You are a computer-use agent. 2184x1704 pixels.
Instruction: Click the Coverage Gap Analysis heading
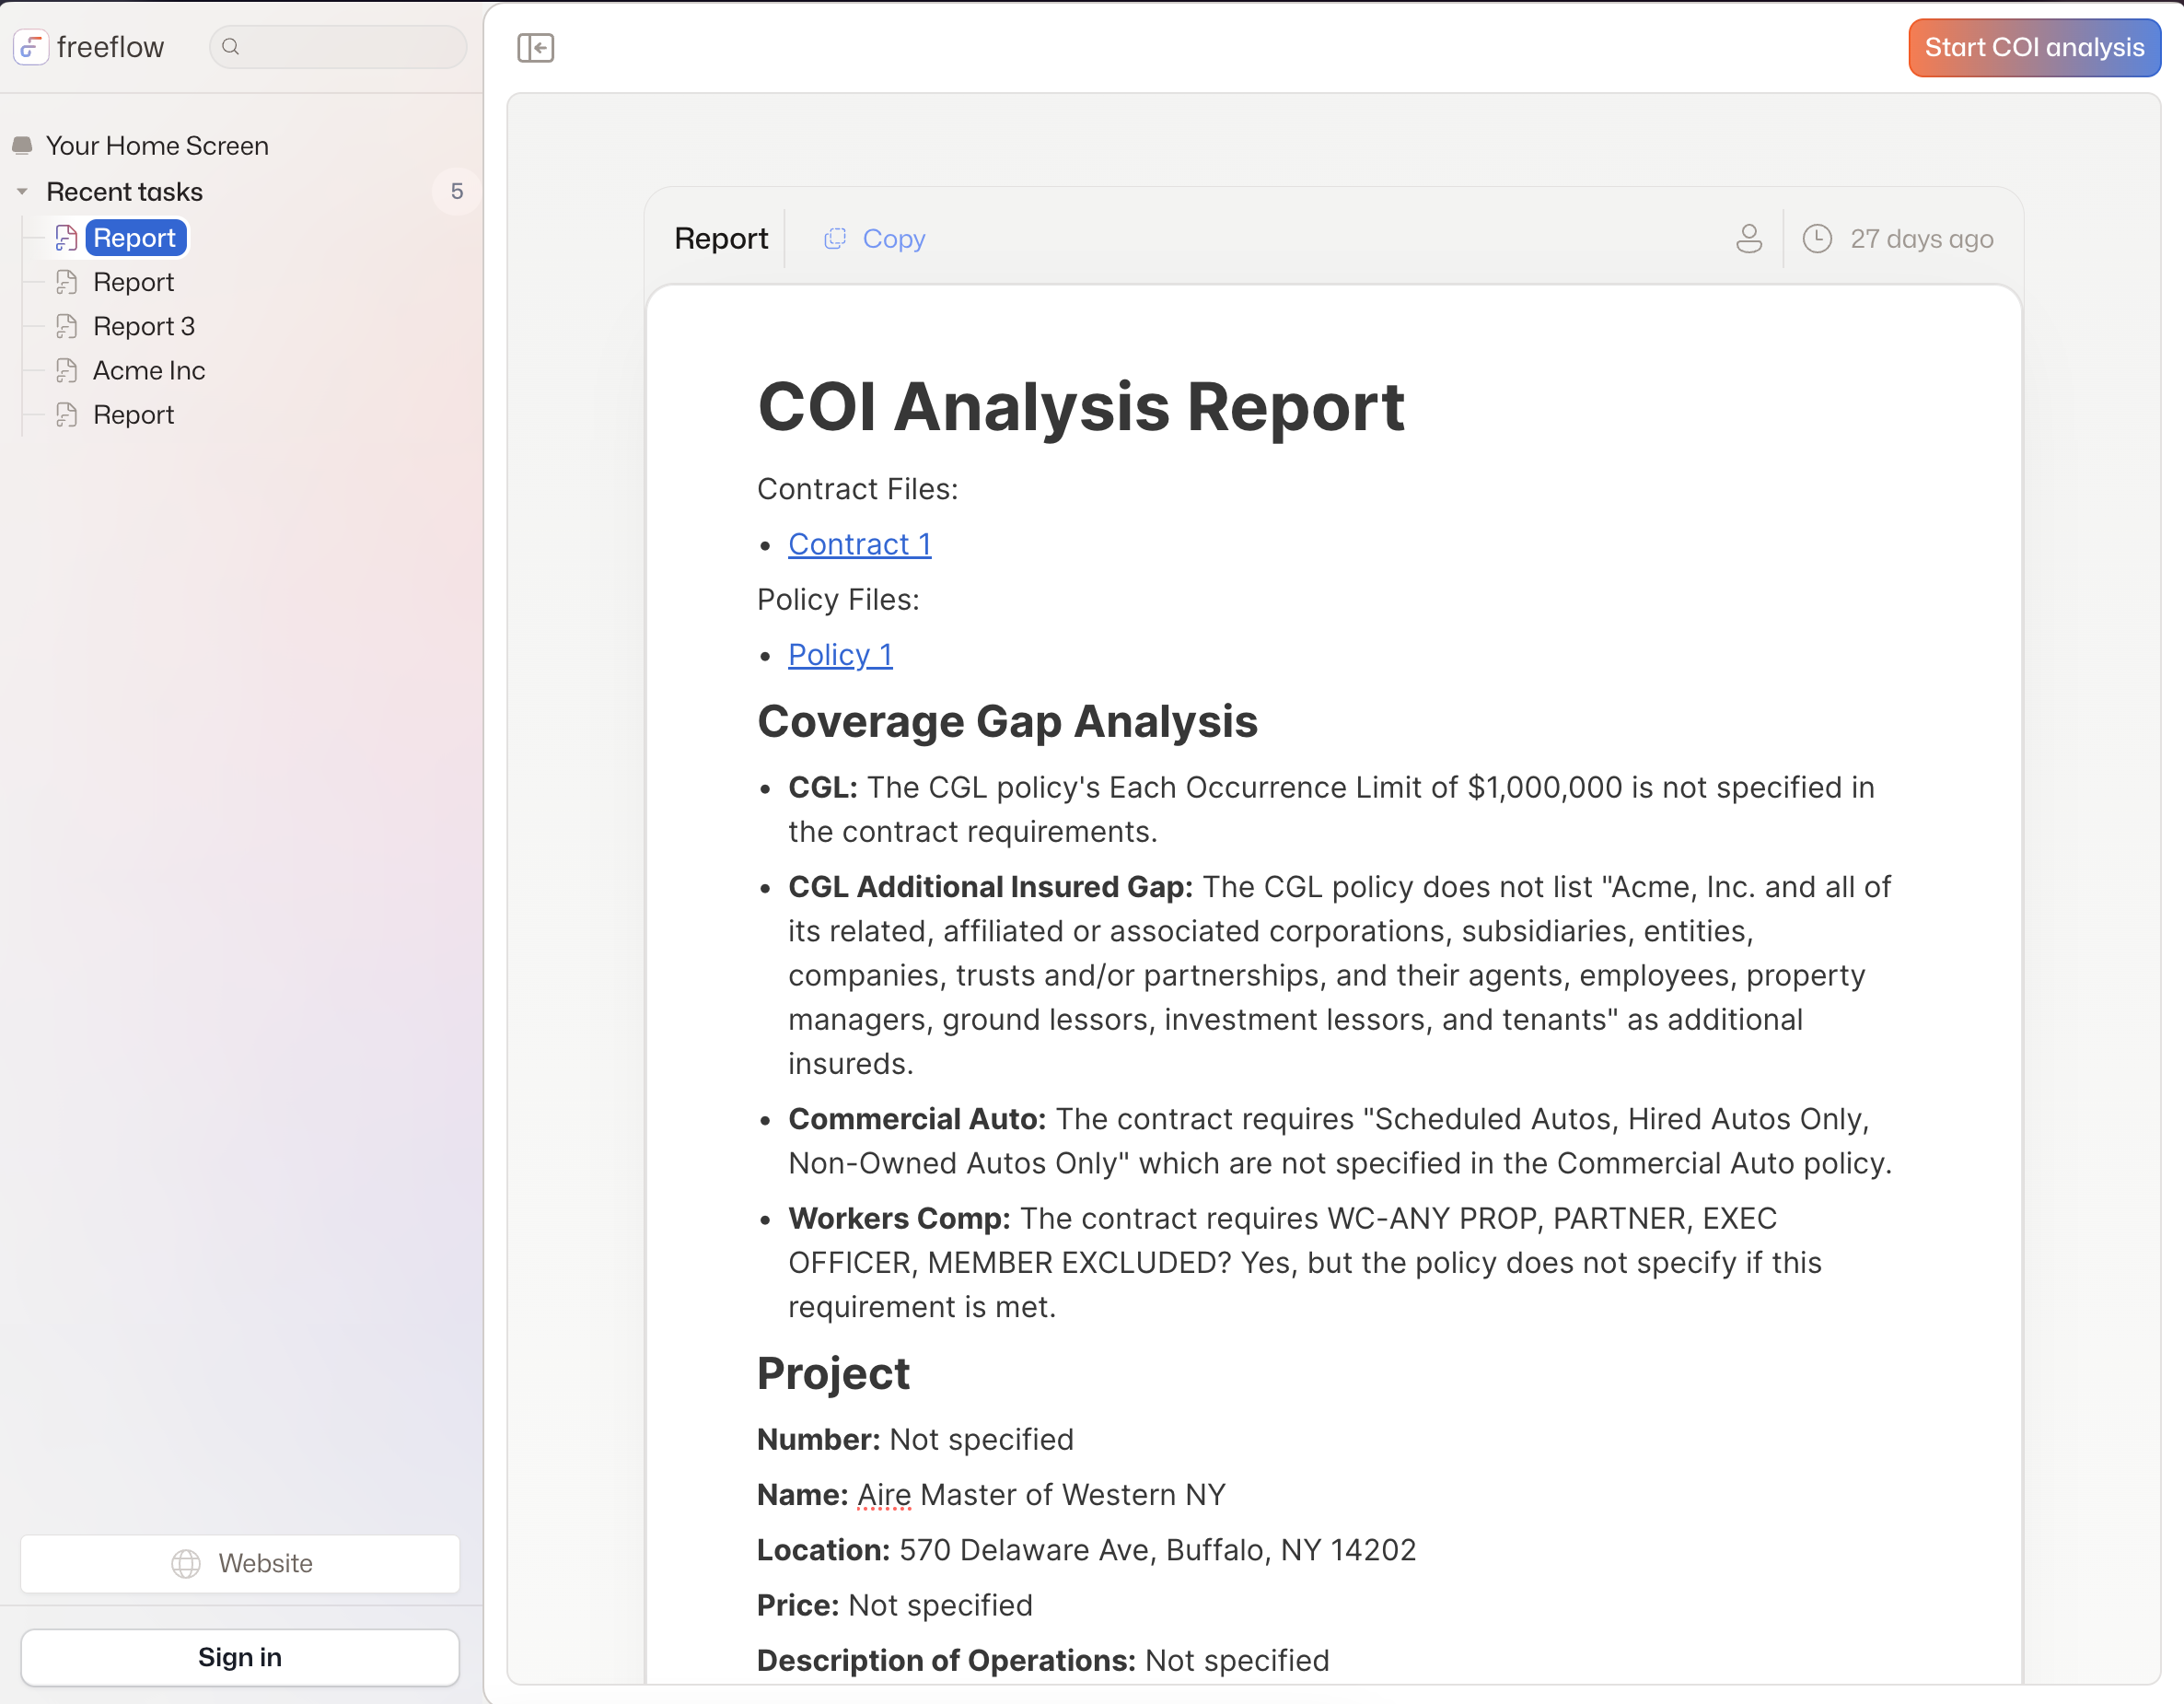tap(1007, 721)
